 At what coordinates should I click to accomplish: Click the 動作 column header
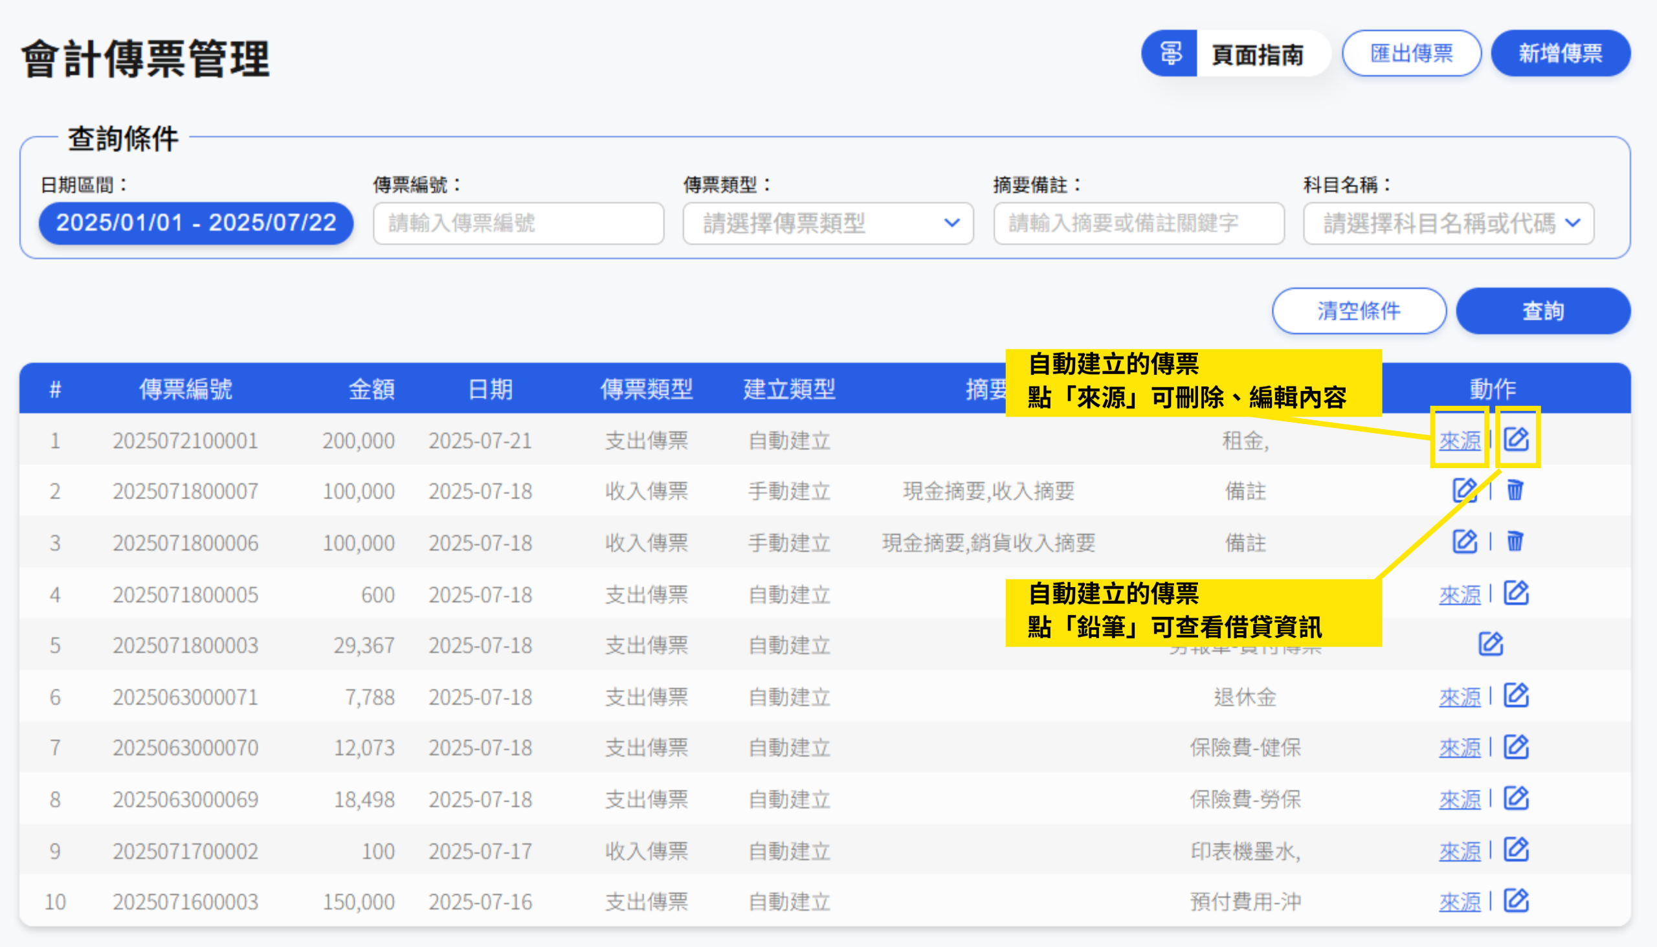click(x=1493, y=389)
